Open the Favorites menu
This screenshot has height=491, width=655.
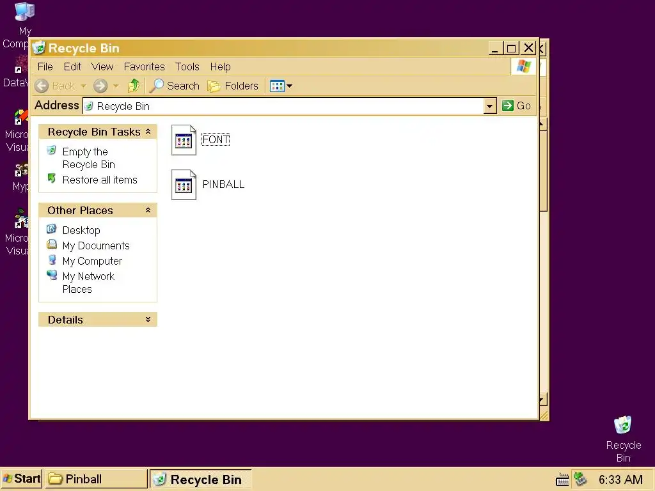[x=144, y=66]
